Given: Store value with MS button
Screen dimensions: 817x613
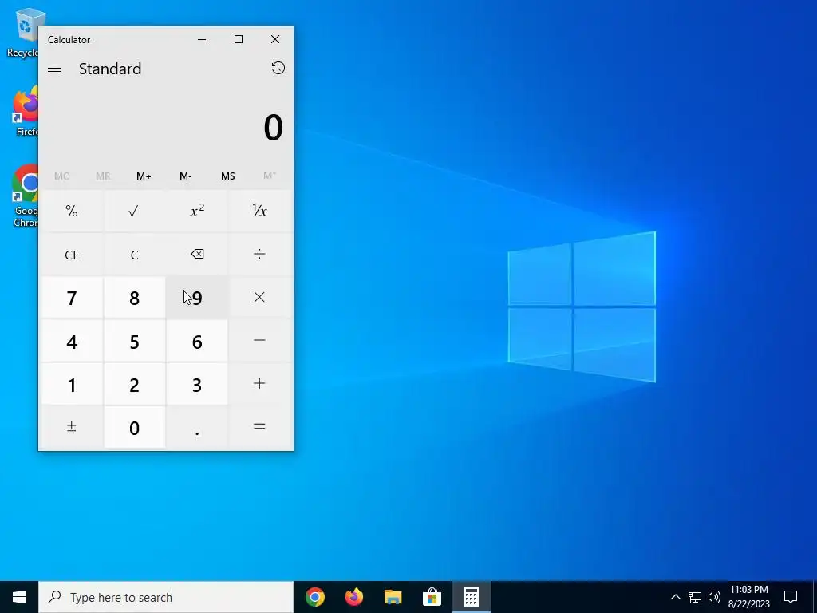Looking at the screenshot, I should click(x=227, y=176).
